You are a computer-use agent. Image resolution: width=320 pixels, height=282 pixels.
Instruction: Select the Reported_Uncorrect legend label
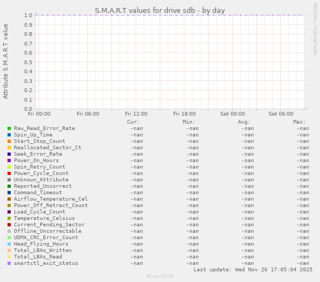pos(43,186)
